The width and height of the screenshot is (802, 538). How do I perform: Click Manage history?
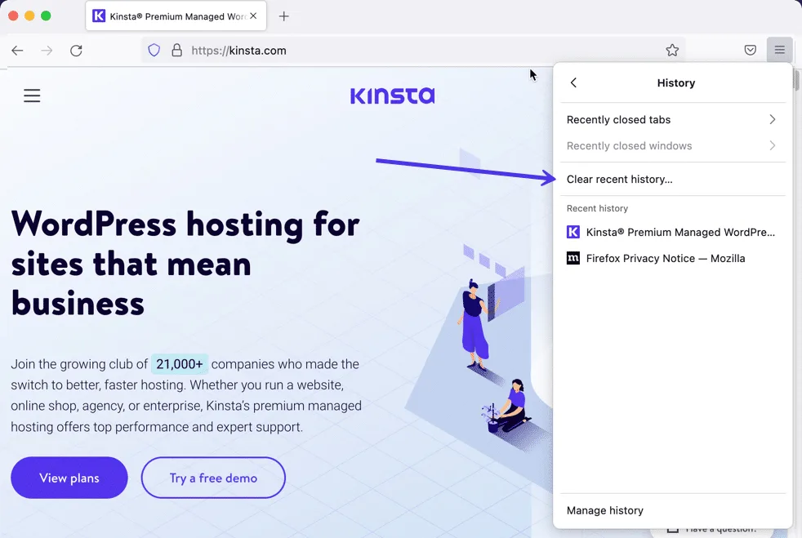673,510
